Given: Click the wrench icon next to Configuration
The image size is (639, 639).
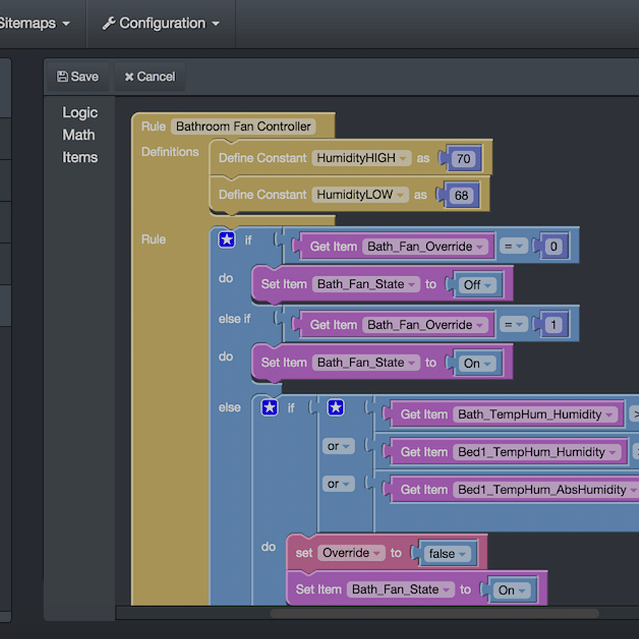Looking at the screenshot, I should (x=109, y=23).
